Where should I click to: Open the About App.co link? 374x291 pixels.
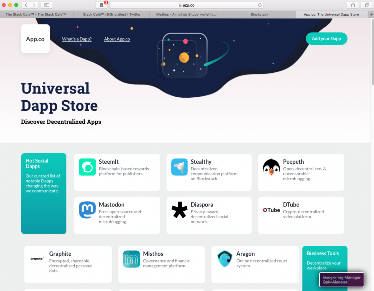(117, 39)
